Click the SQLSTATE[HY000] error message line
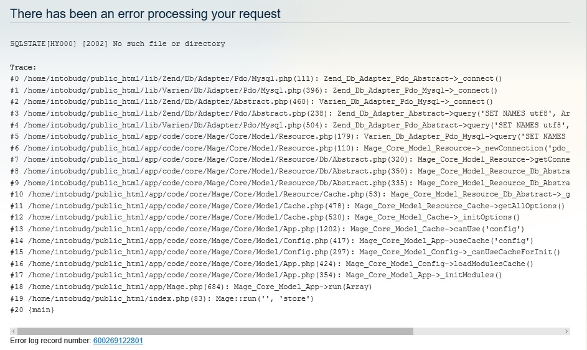The height and width of the screenshot is (350, 587). 118,44
